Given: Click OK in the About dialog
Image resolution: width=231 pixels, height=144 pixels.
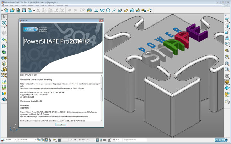Looking at the screenshot, I should 61,124.
